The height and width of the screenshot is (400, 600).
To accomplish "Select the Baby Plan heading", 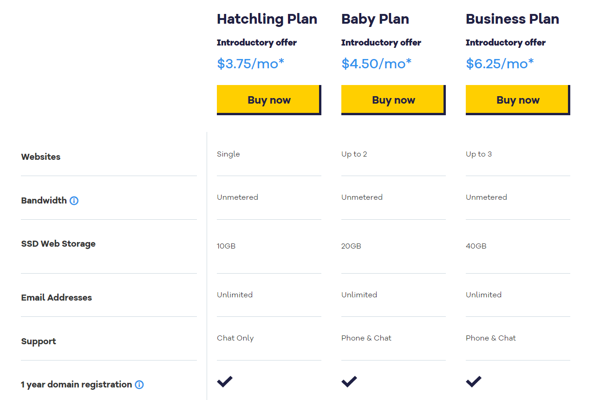I will pos(375,19).
